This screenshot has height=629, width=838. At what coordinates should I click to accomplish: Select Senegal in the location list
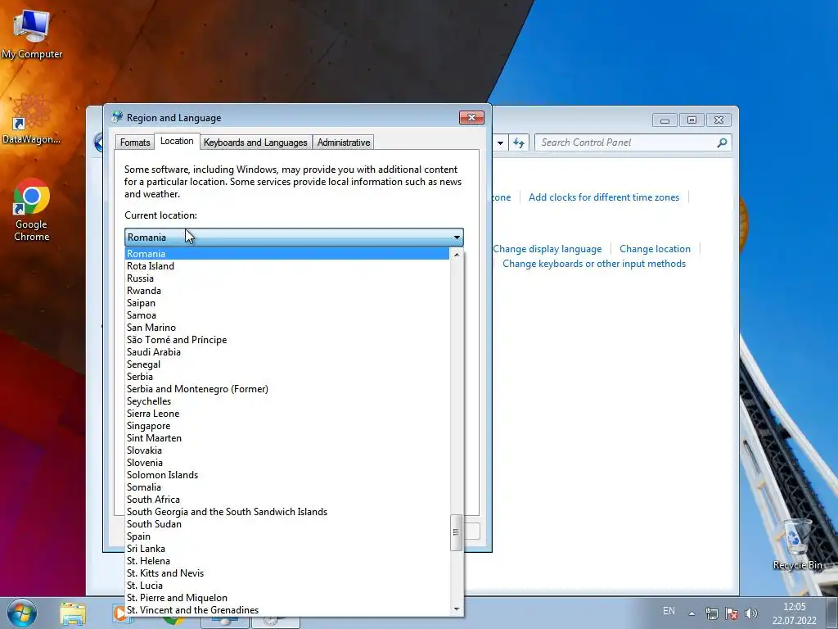pos(287,364)
